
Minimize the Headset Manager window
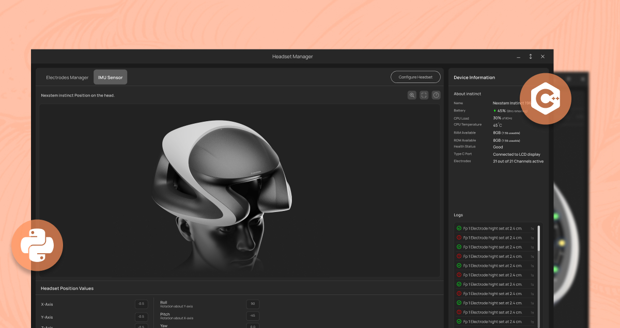coord(518,57)
